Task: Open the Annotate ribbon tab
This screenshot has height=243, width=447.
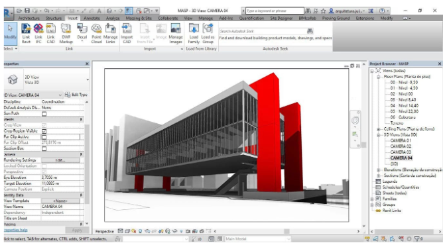Action: pyautogui.click(x=92, y=19)
